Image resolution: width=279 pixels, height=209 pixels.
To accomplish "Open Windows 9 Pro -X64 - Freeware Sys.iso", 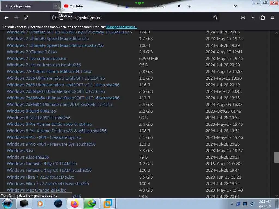I will pyautogui.click(x=44, y=137).
